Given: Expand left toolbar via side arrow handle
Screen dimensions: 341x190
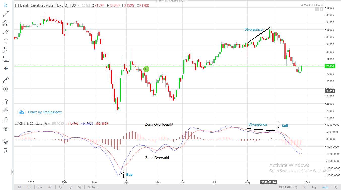Looking at the screenshot, I should tap(12, 172).
